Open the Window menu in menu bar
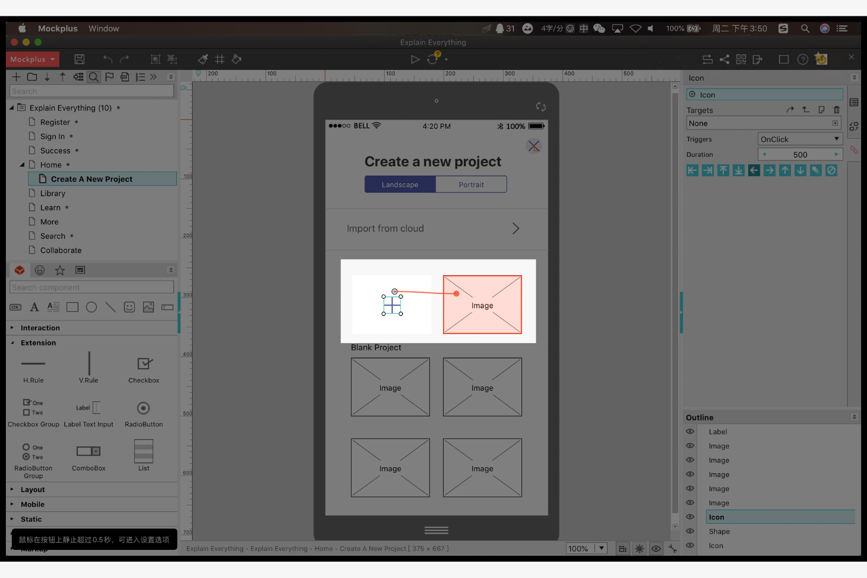 click(x=104, y=28)
